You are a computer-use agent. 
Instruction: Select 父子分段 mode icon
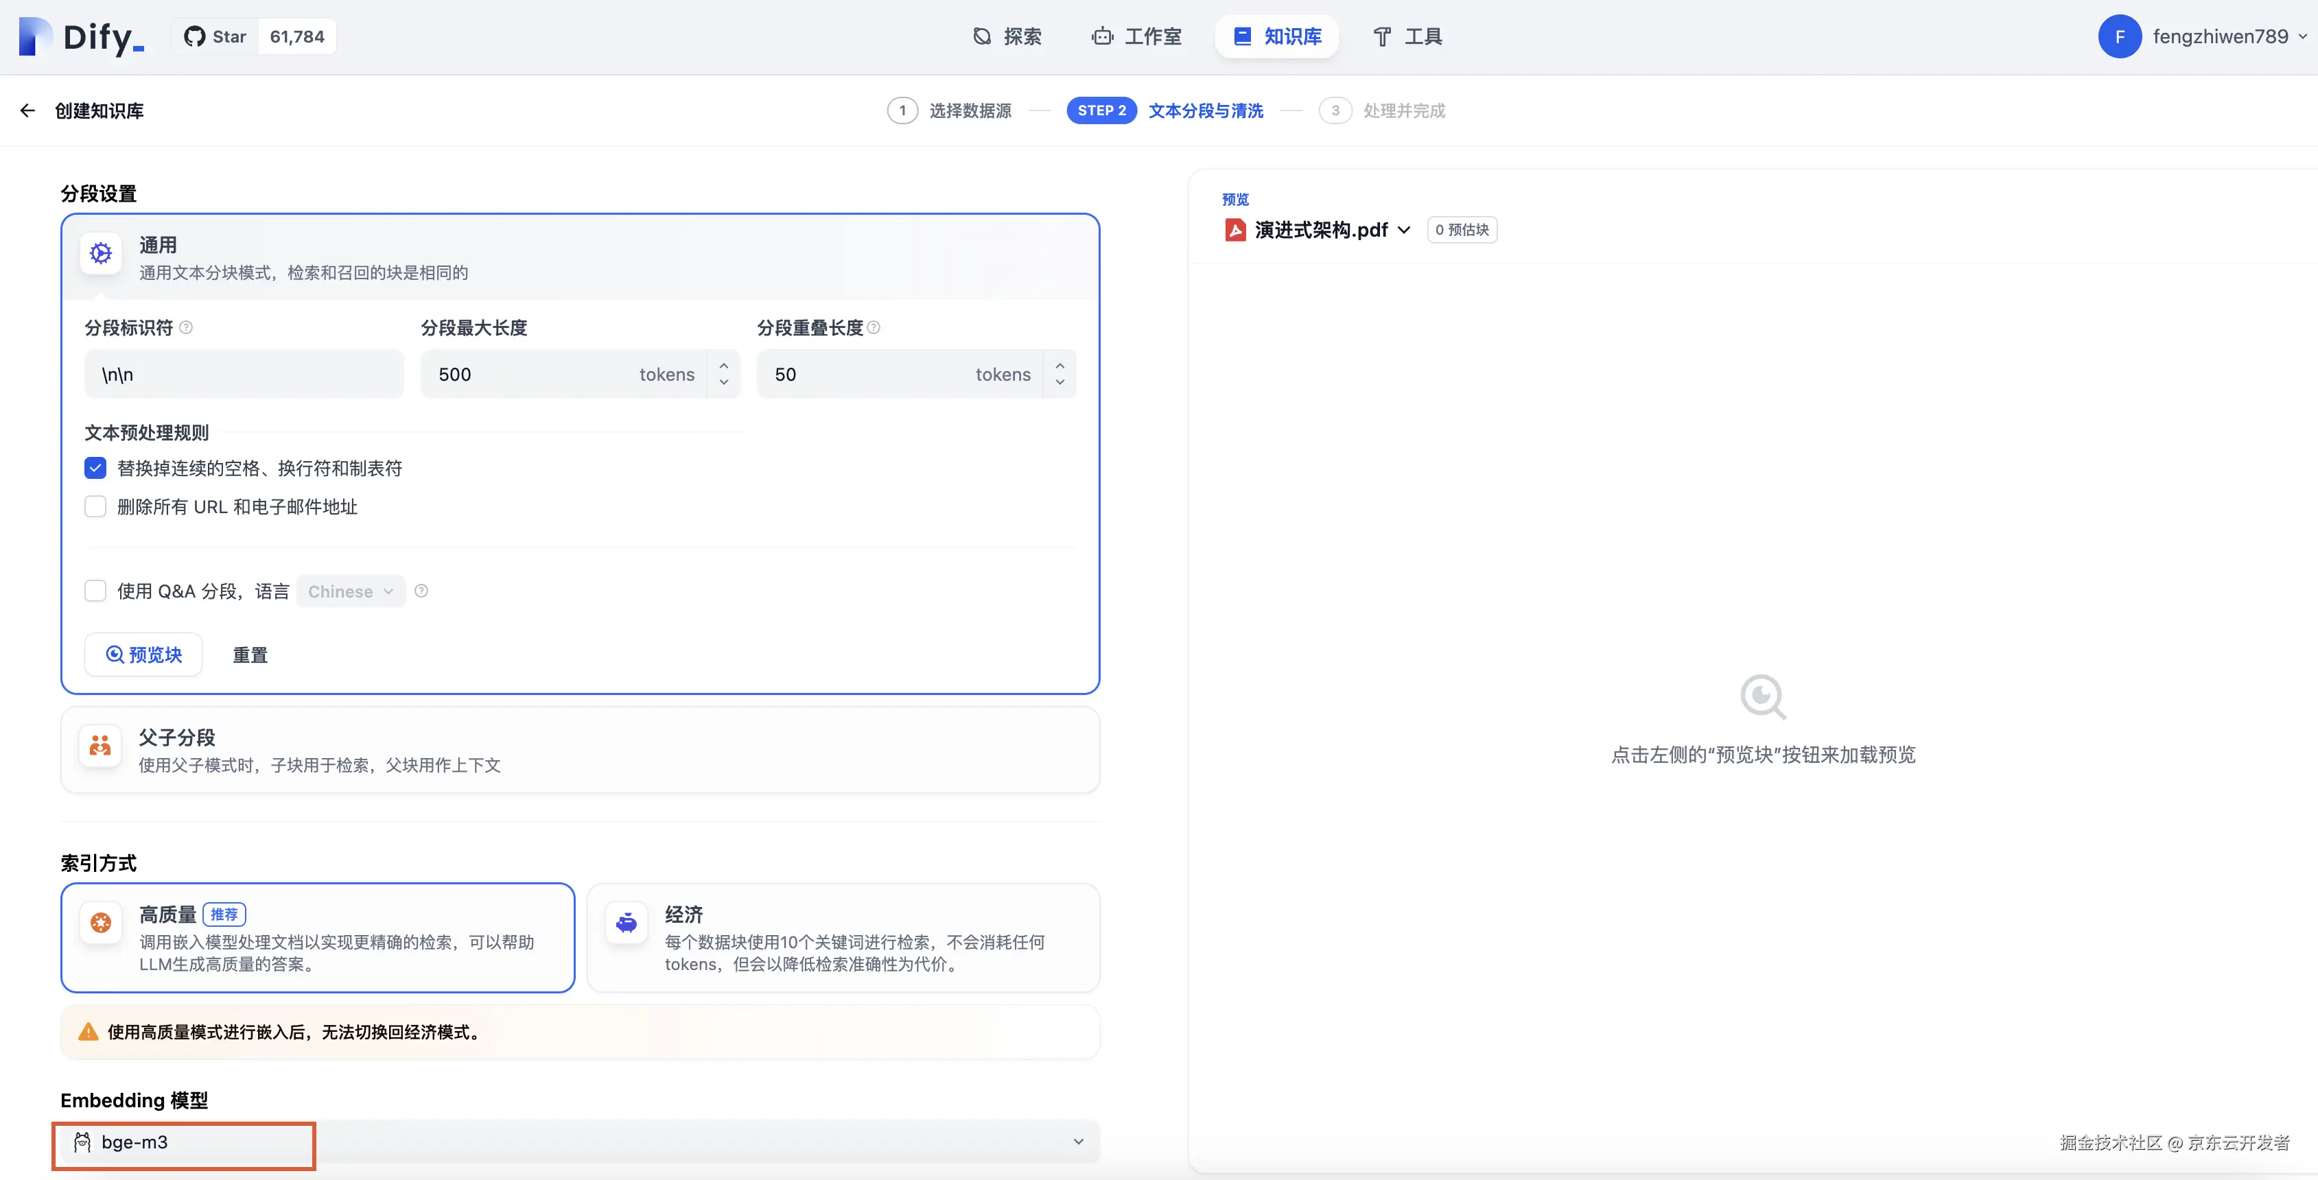point(101,746)
